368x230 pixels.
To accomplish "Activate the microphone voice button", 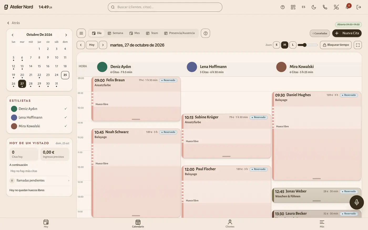I will tap(357, 202).
